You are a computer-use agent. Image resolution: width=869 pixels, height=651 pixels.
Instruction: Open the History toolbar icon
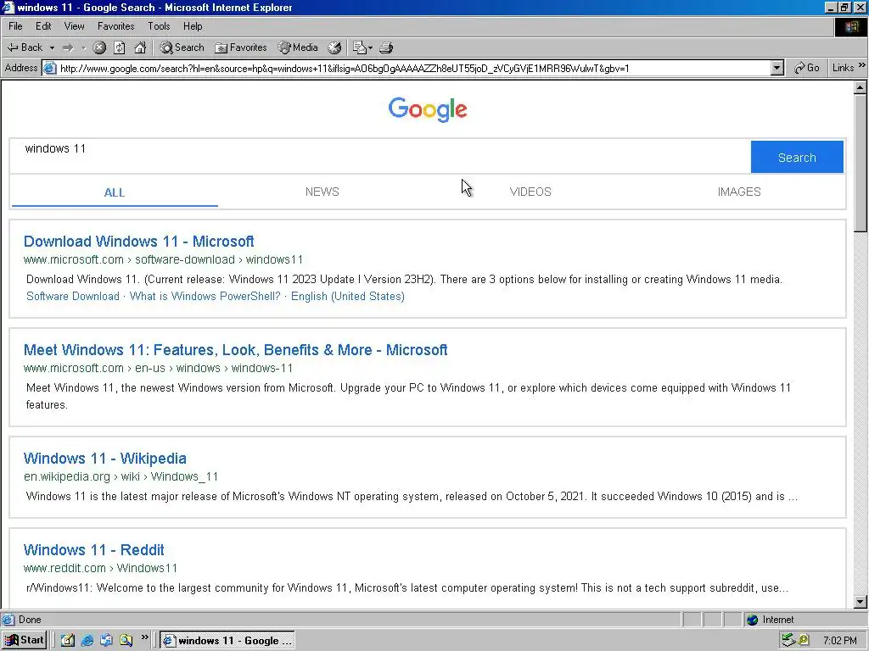coord(334,48)
